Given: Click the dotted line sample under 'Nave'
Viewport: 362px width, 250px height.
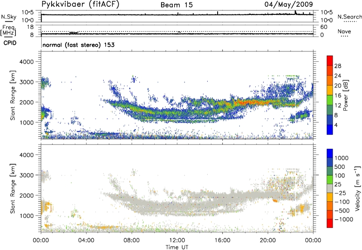Looking at the screenshot, I should tap(345, 36).
